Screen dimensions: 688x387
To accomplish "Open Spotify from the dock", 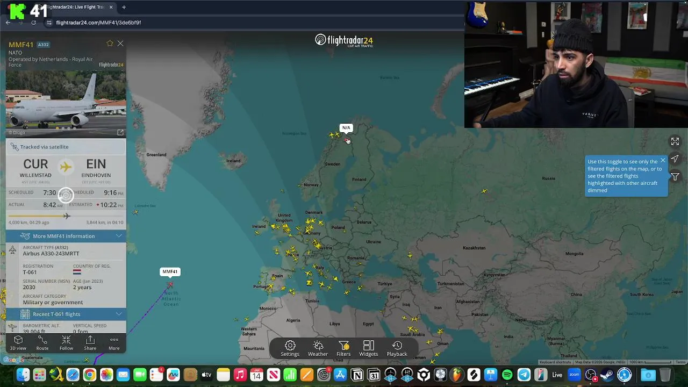I will (x=507, y=375).
